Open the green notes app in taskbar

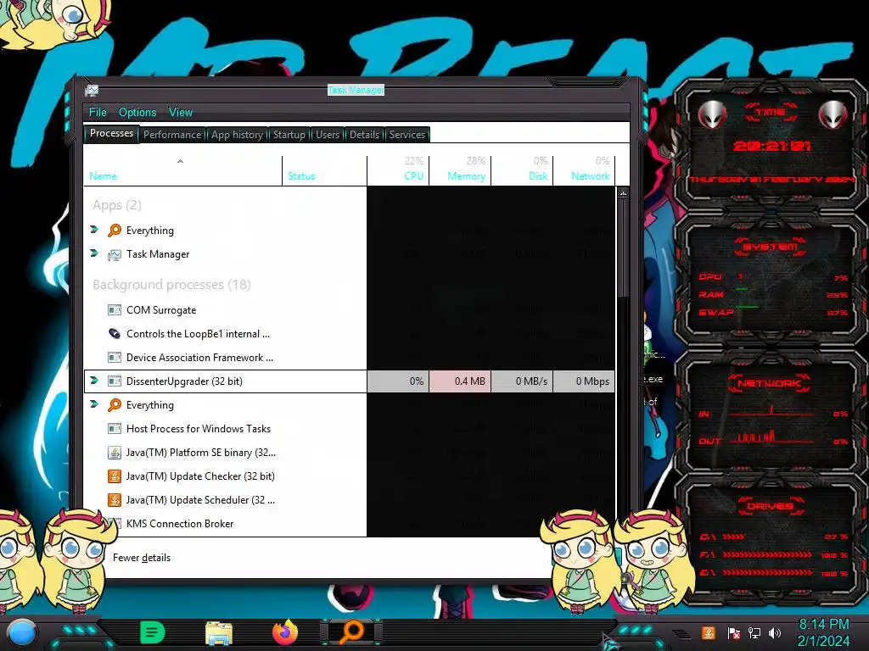click(153, 632)
